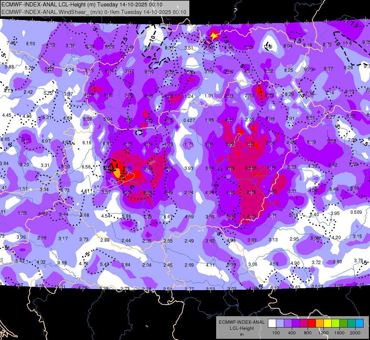370x340 pixels.
Task: Click the grid value 9.44
Action: pyautogui.click(x=148, y=168)
